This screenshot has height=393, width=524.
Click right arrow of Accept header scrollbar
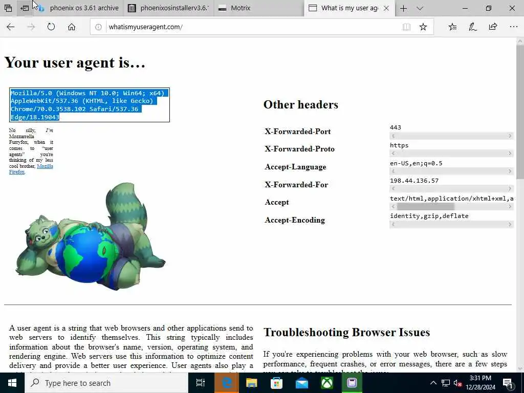coord(510,207)
